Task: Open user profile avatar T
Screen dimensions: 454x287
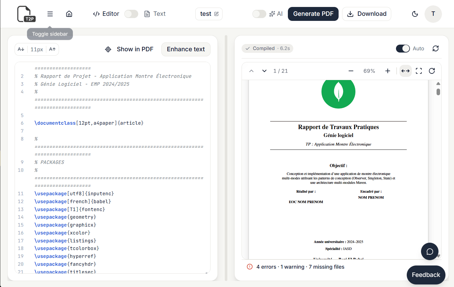Action: click(x=433, y=14)
